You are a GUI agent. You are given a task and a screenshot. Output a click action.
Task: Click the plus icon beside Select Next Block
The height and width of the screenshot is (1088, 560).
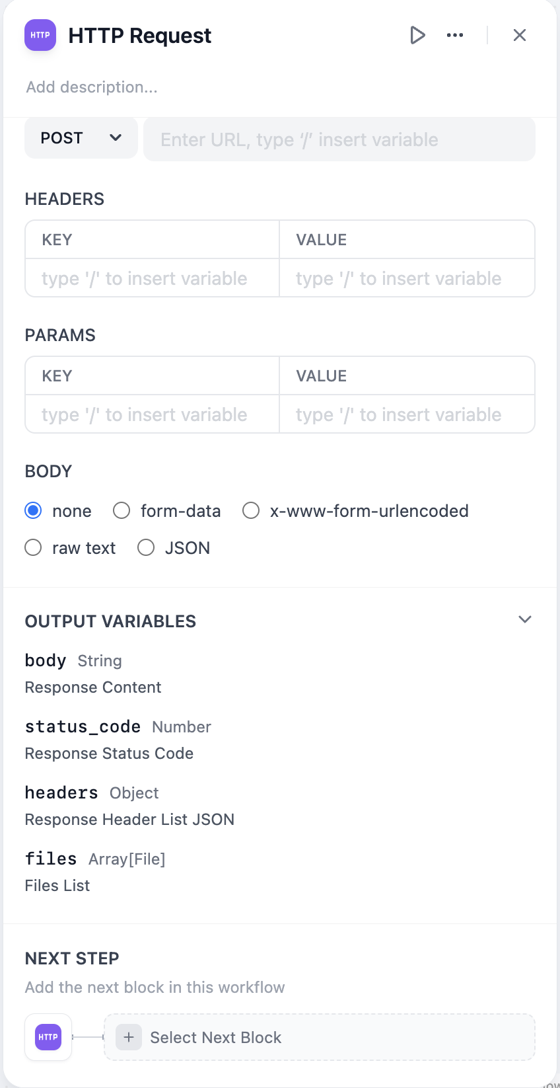pos(129,1037)
